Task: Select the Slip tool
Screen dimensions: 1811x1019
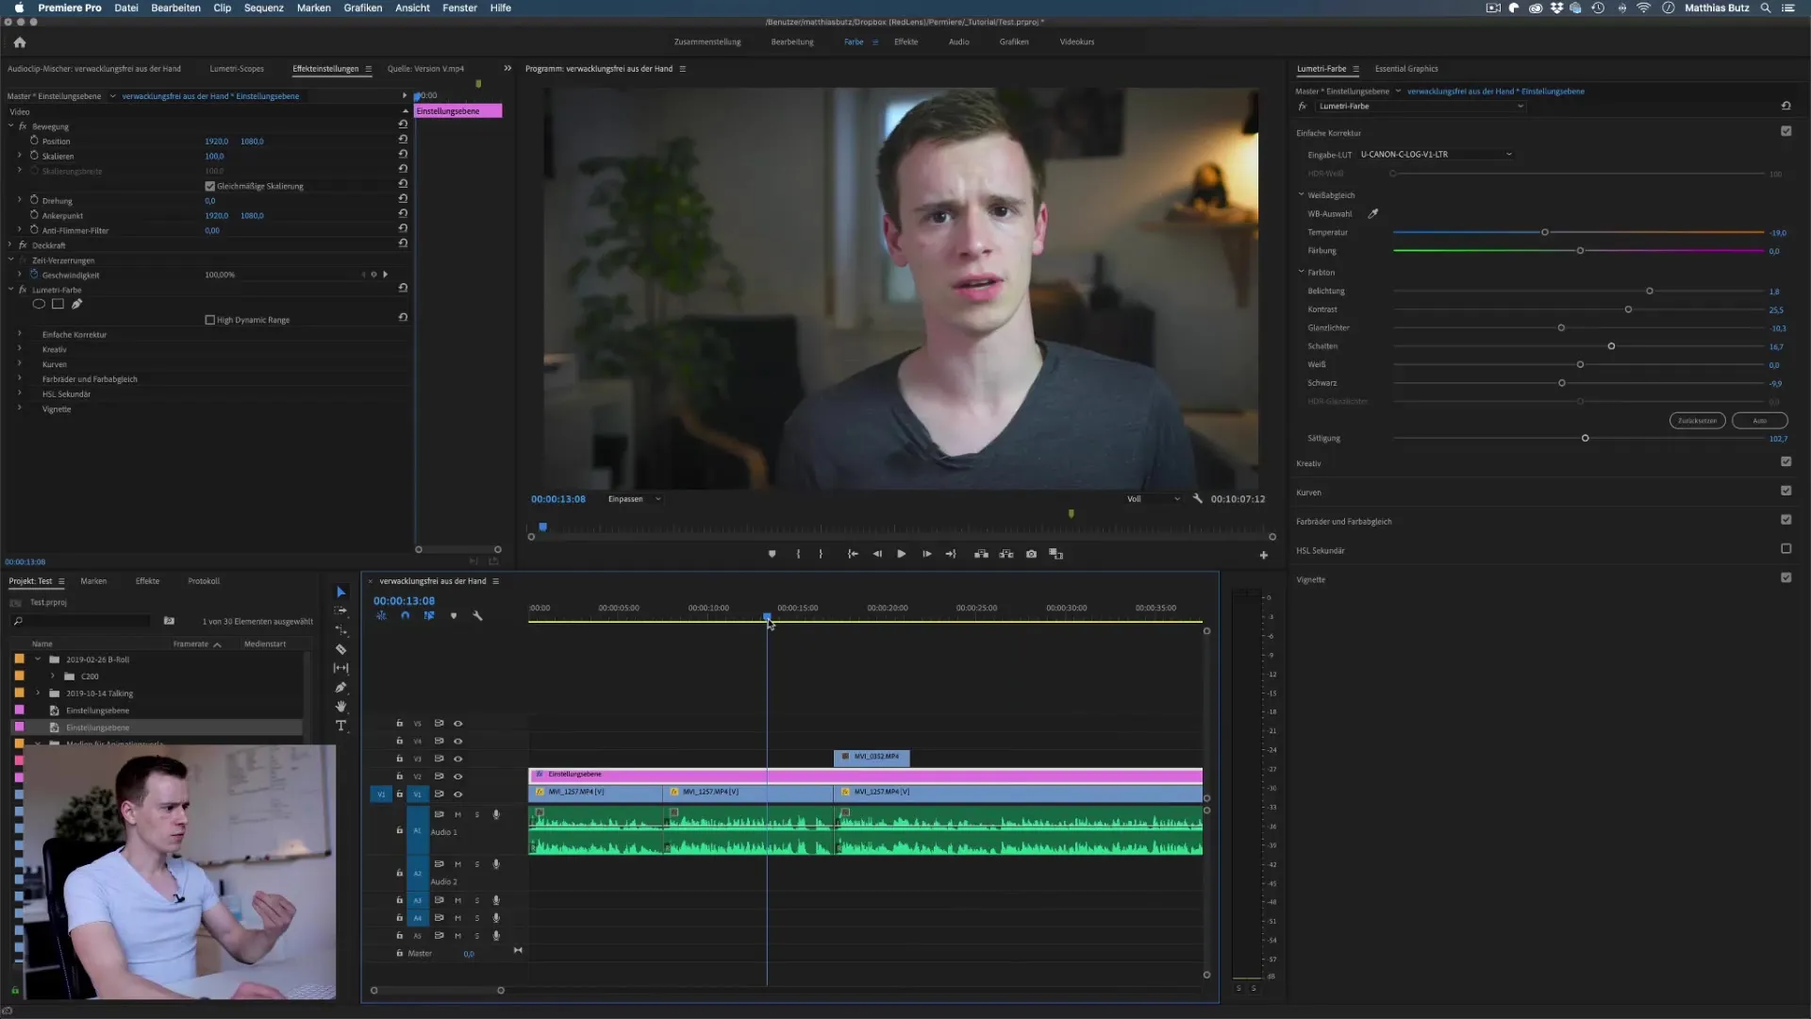Action: point(341,668)
